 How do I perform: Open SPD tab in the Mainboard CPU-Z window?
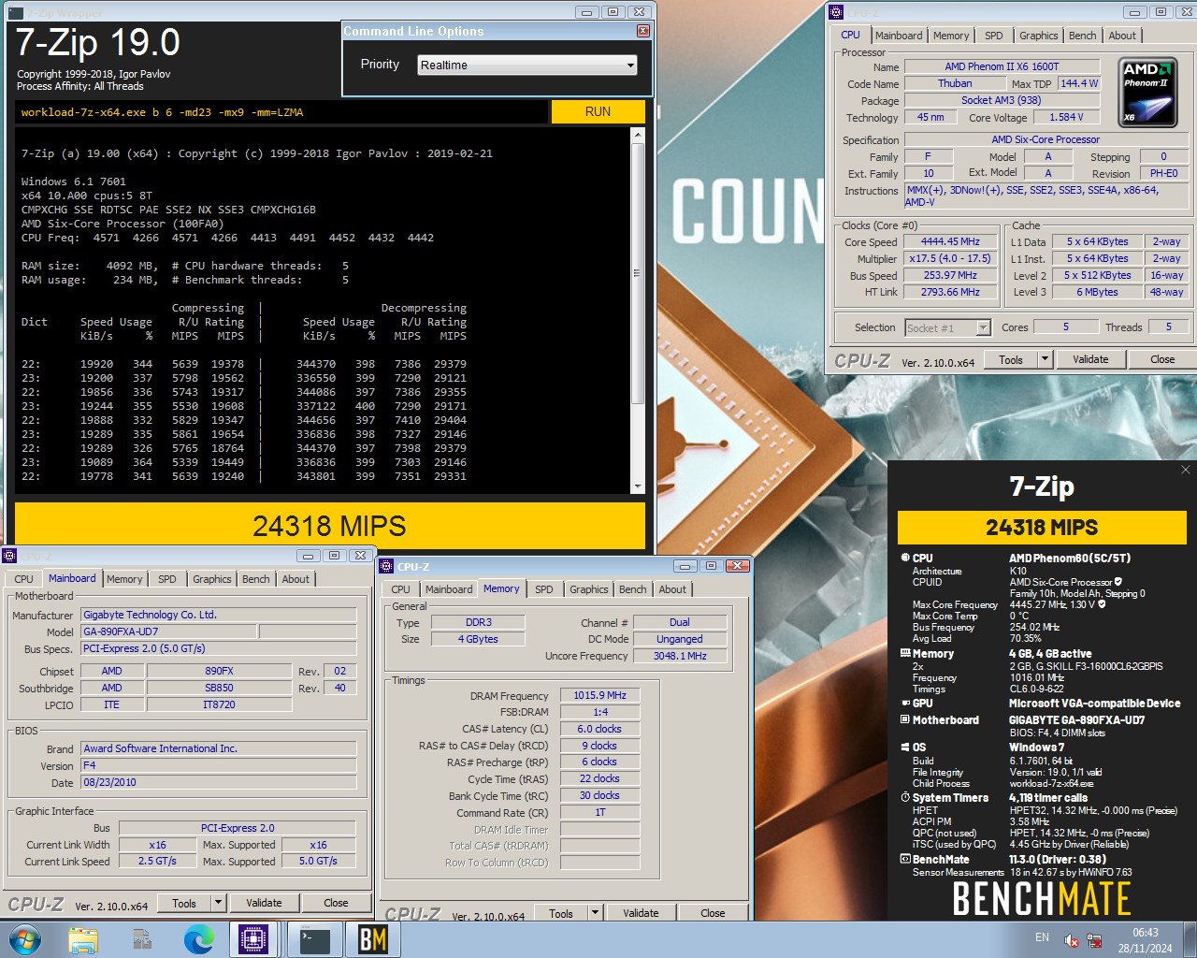coord(167,579)
